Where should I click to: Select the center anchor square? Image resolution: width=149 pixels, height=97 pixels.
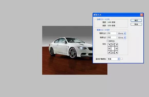113,48
